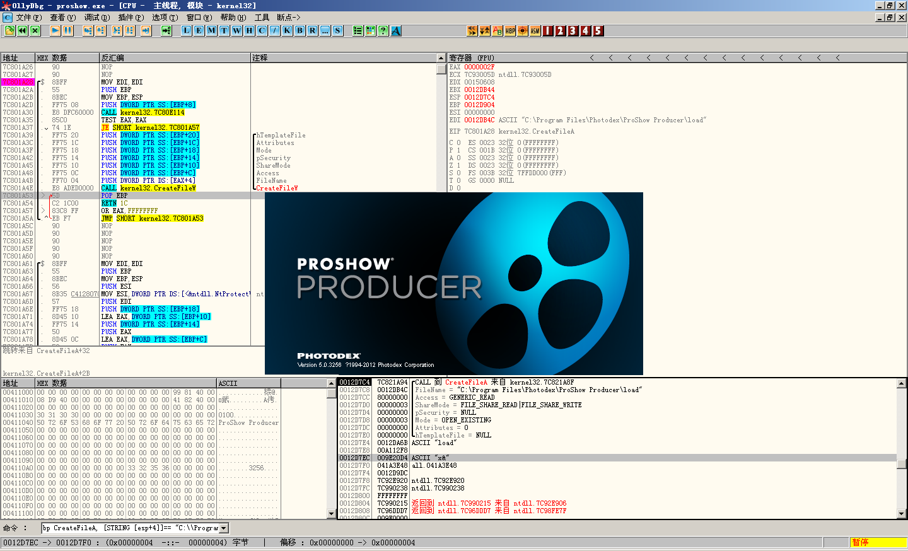This screenshot has width=908, height=551.
Task: Click the blue letter A font icon
Action: click(x=396, y=30)
